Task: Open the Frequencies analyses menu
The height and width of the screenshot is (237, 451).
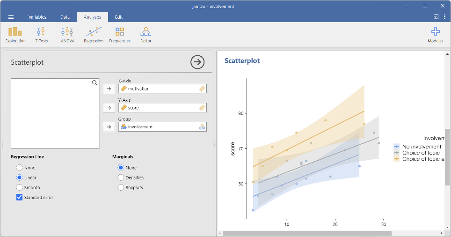Action: (x=120, y=35)
